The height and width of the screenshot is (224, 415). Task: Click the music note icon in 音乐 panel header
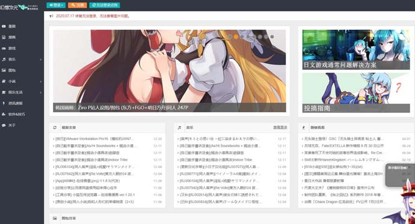tap(179, 127)
